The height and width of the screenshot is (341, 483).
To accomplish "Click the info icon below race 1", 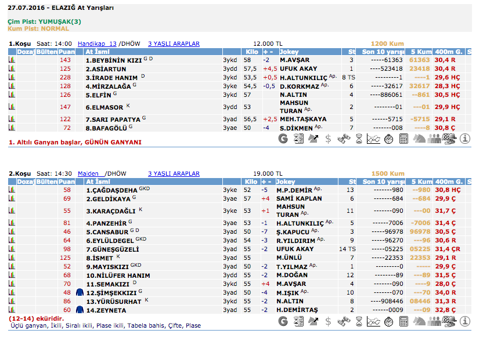I will point(465,139).
